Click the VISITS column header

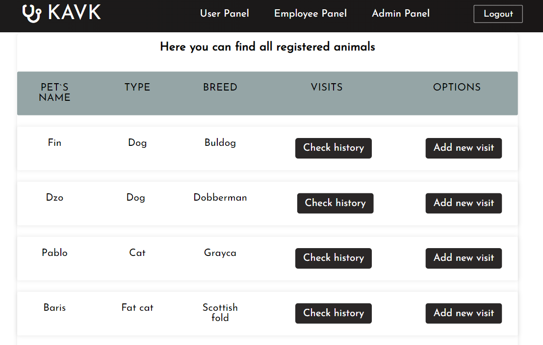pos(326,87)
